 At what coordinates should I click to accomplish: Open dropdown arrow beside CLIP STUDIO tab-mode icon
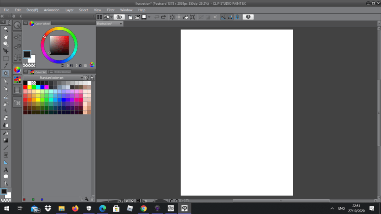click(111, 17)
